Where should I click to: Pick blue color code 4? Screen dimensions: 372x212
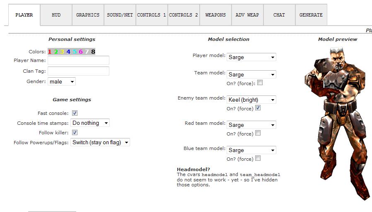(x=68, y=52)
